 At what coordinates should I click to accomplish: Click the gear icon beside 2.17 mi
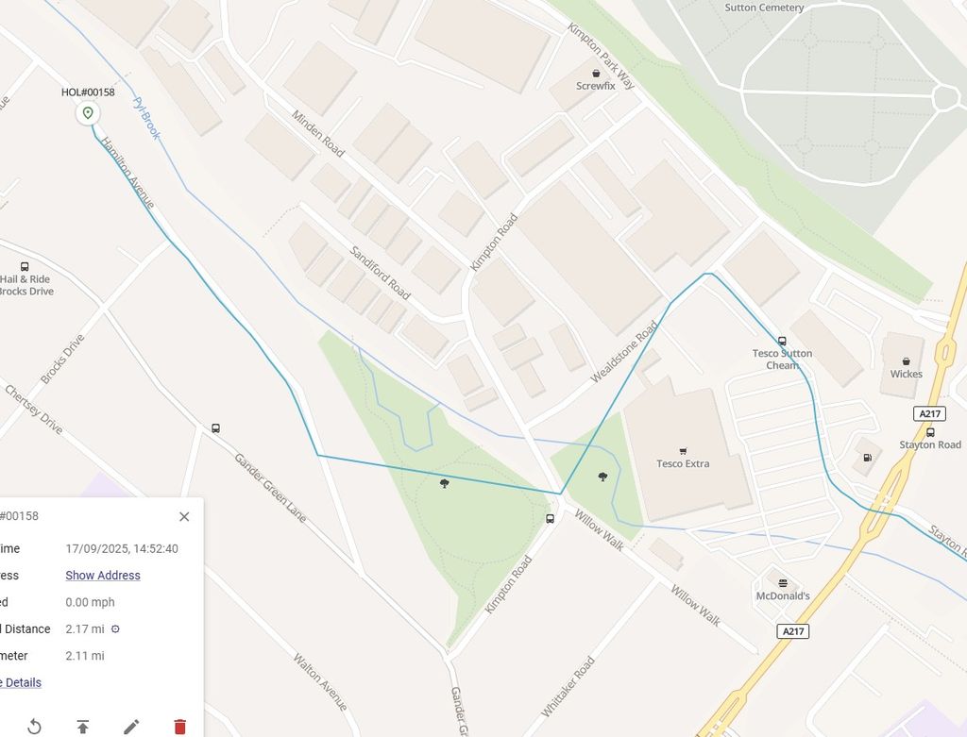(x=115, y=628)
